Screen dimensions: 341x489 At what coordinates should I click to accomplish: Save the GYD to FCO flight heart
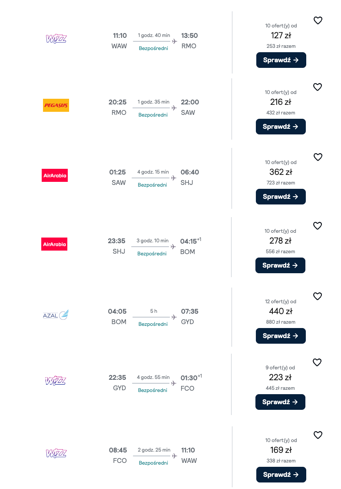point(317,362)
